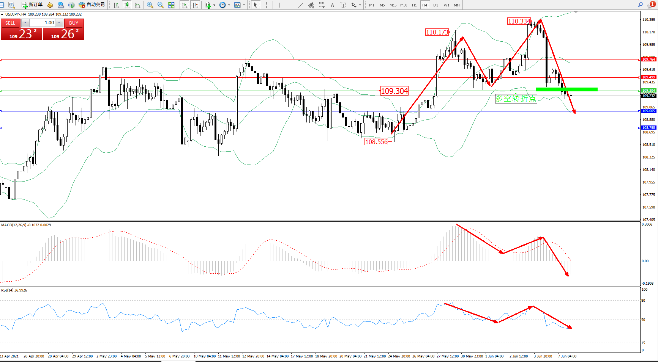
Task: Click the New Order (新订单) button
Action: pos(32,5)
